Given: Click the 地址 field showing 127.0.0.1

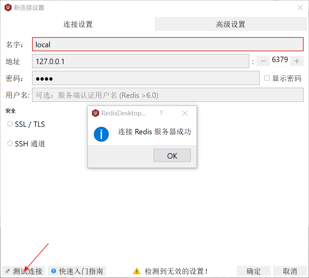Looking at the screenshot, I should tap(140, 61).
